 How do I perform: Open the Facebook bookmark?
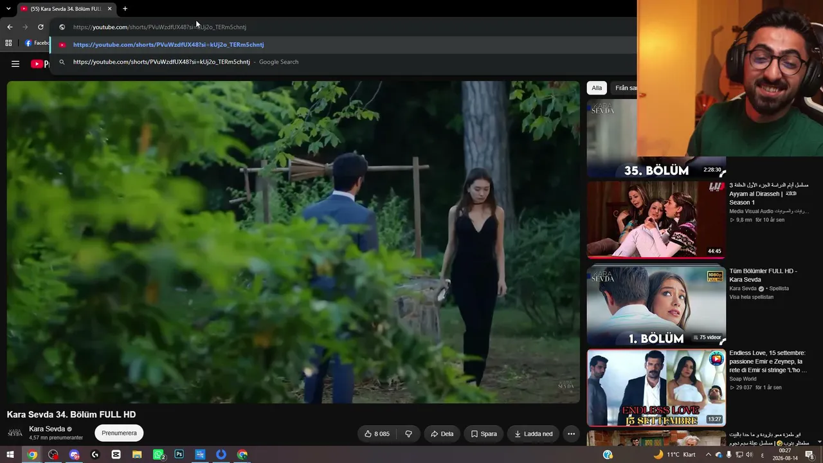click(x=37, y=43)
